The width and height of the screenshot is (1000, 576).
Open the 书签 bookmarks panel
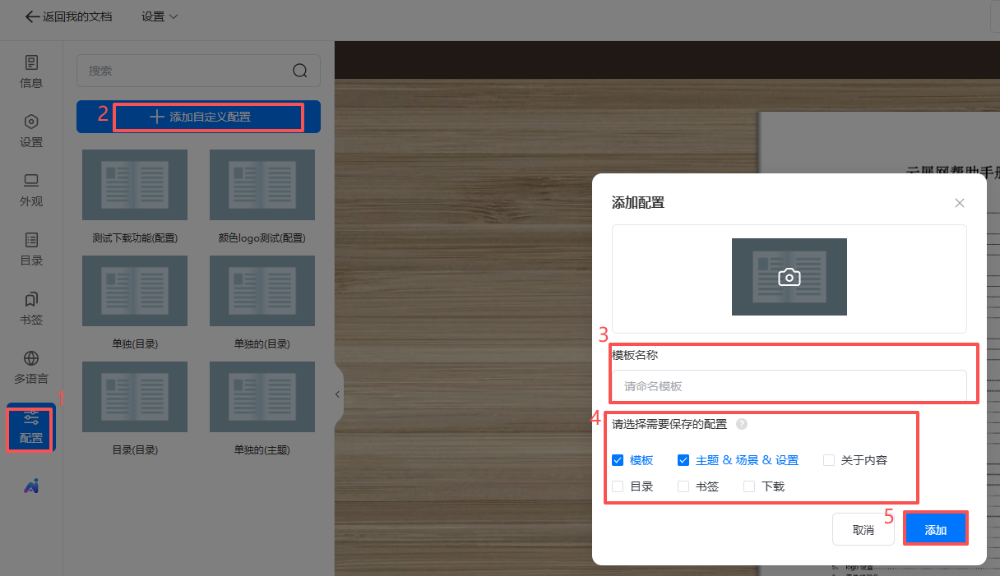point(31,308)
